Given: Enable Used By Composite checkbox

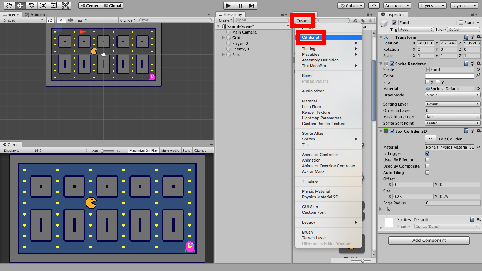Looking at the screenshot, I should 427,166.
